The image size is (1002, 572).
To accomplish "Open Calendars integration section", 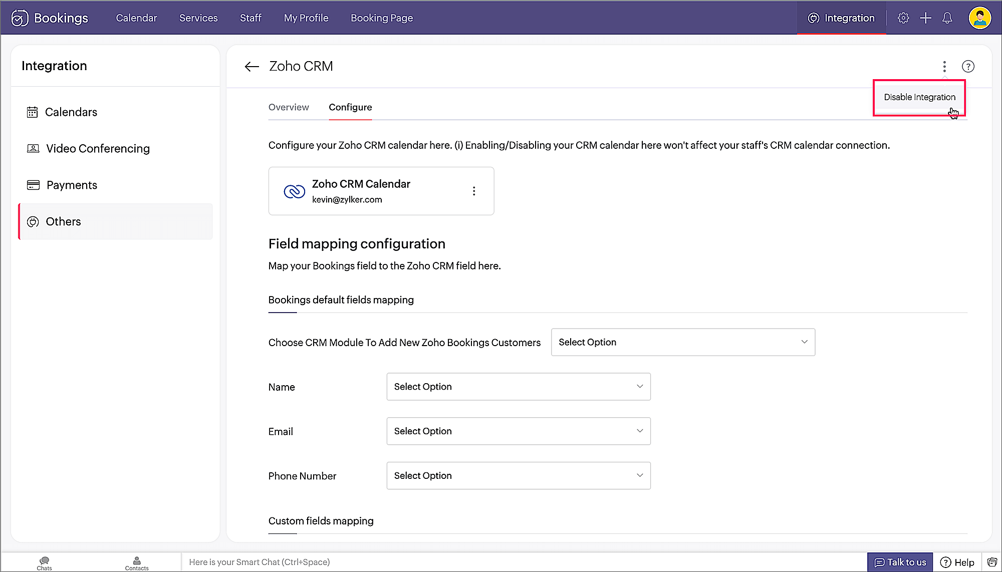I will click(x=116, y=112).
